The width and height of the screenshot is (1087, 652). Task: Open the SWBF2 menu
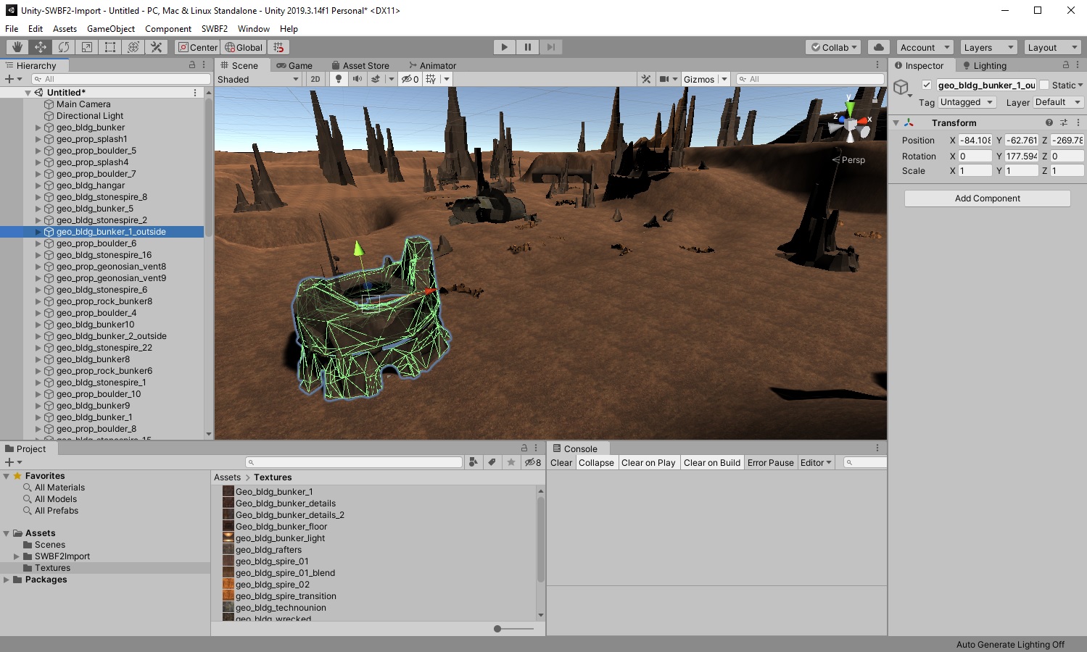tap(215, 28)
